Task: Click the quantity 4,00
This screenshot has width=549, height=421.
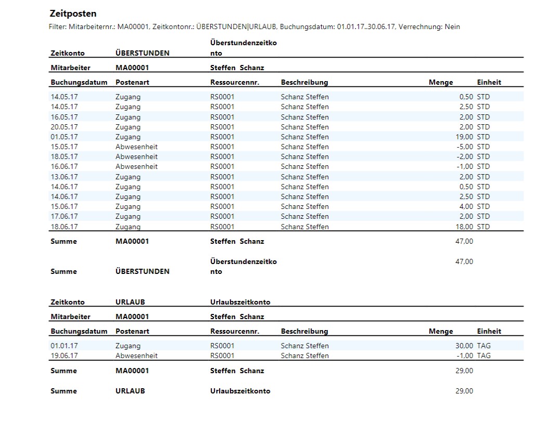Action: pos(466,207)
